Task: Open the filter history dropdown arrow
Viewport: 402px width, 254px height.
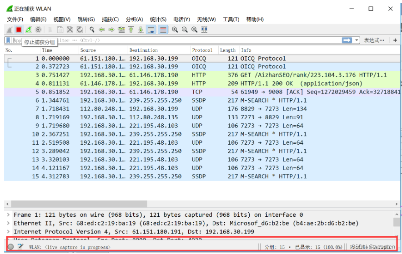Action: click(x=357, y=40)
